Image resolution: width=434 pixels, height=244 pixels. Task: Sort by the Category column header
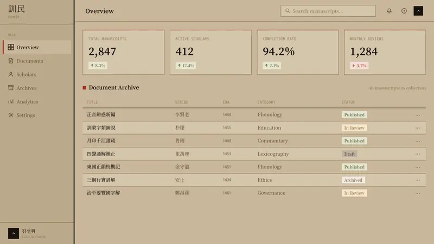point(266,102)
